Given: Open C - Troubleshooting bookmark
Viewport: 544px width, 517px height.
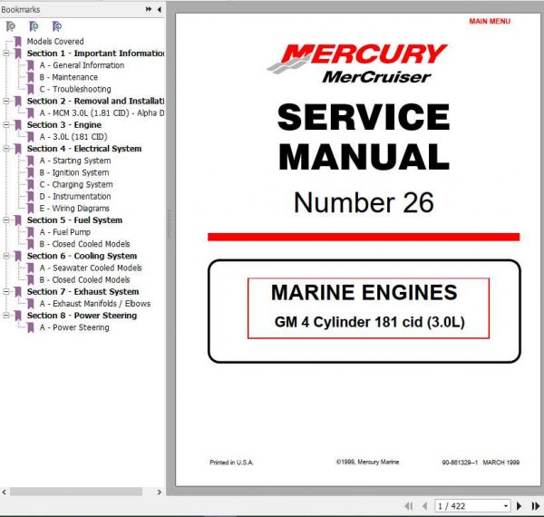Looking at the screenshot, I should [75, 89].
